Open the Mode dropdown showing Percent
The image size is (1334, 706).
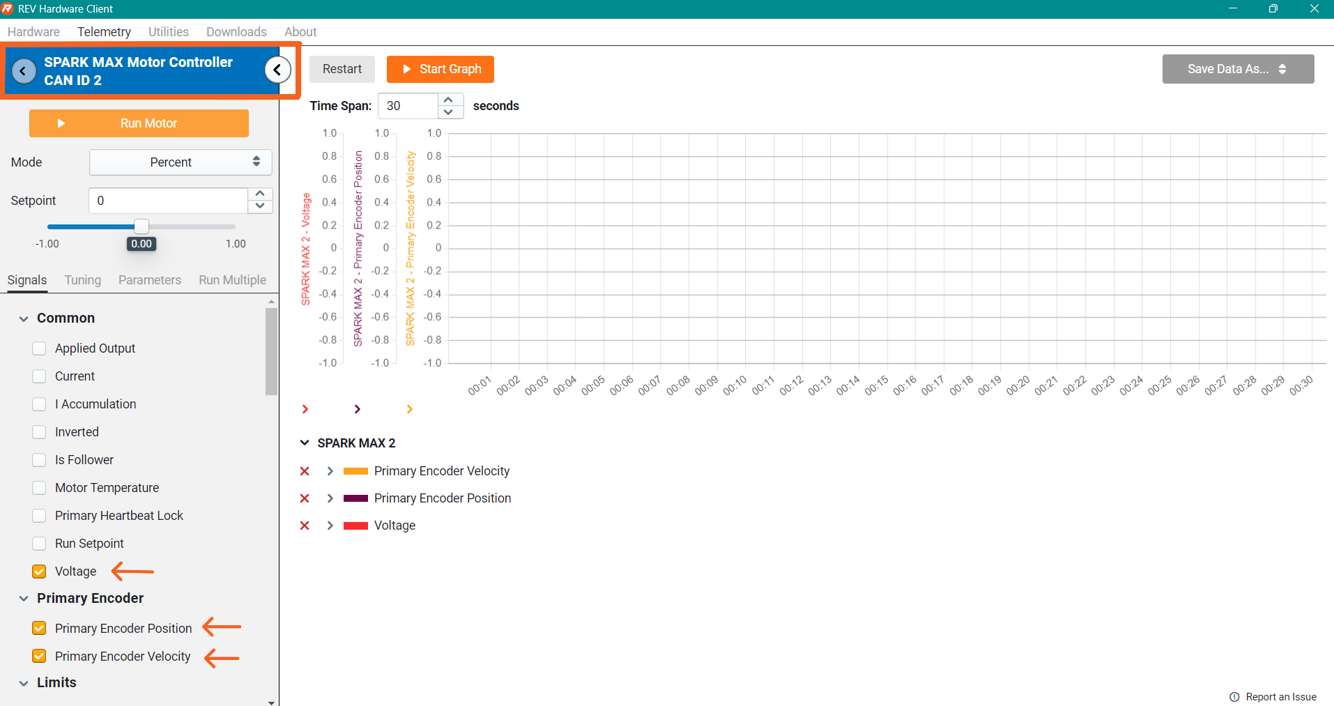181,162
